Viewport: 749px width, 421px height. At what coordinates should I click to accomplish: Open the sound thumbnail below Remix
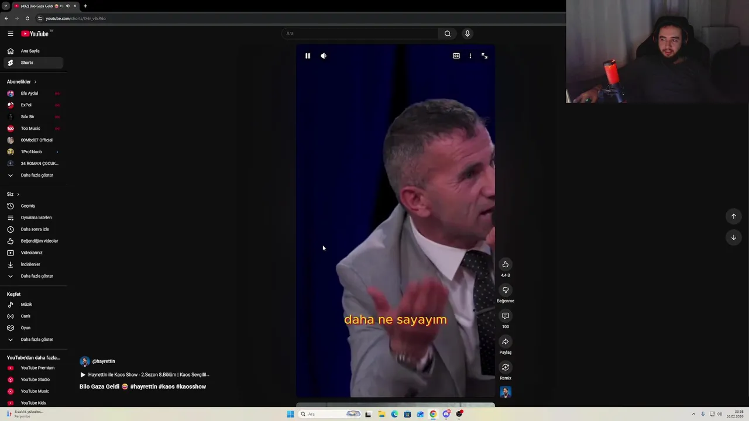[506, 392]
